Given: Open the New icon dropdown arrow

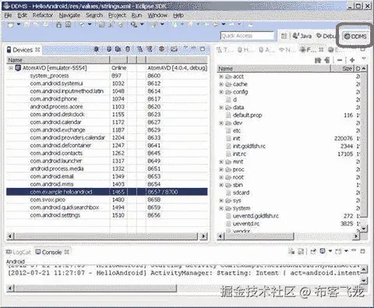Looking at the screenshot, I should (x=19, y=24).
